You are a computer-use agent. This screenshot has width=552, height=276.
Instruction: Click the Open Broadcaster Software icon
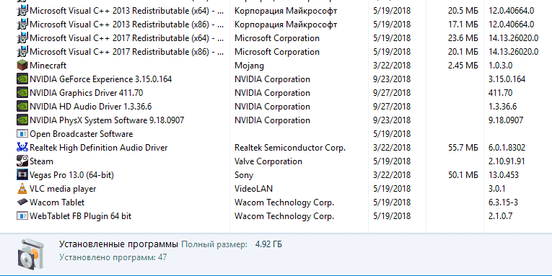click(x=22, y=134)
